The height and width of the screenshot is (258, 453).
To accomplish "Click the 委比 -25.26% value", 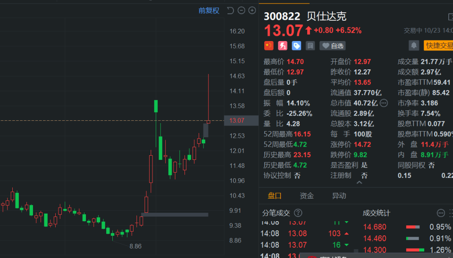I will point(299,113).
